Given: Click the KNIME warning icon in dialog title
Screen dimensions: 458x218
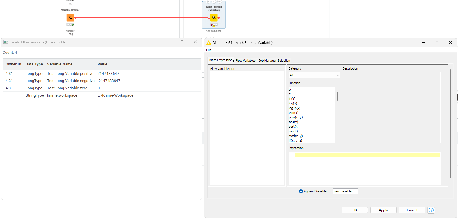Looking at the screenshot, I should pos(208,43).
